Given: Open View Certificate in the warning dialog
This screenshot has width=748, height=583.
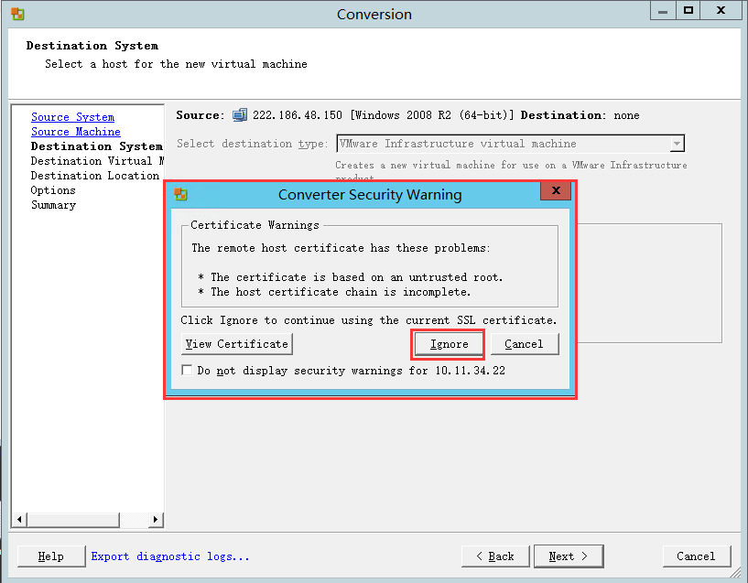Looking at the screenshot, I should [237, 344].
